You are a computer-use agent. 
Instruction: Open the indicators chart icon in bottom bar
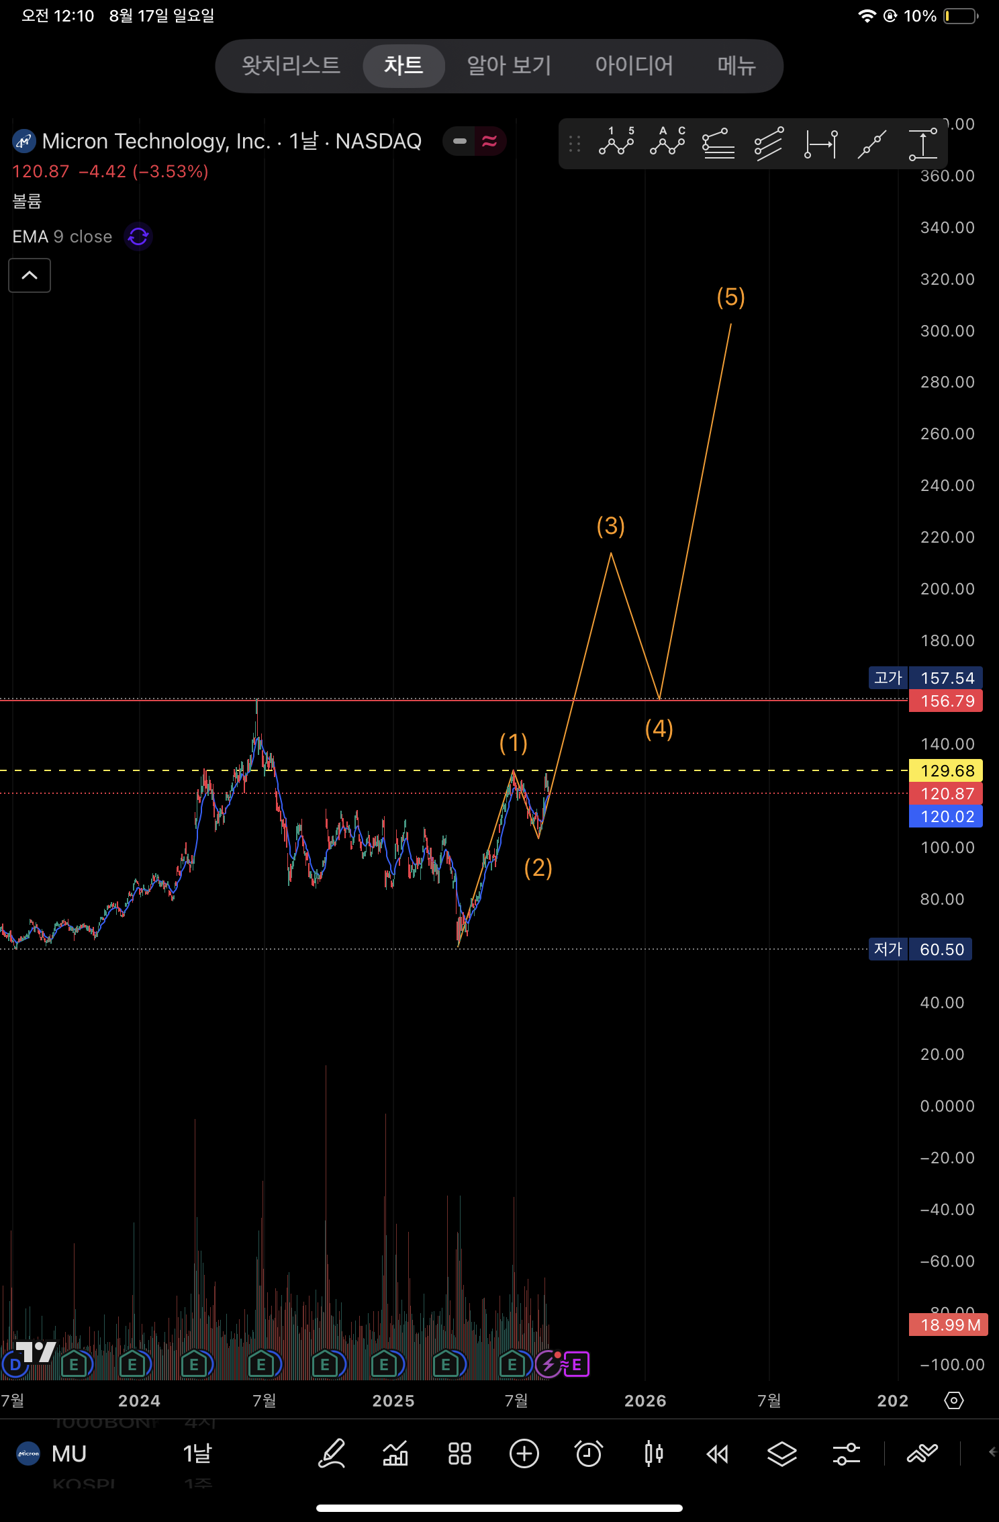point(395,1453)
